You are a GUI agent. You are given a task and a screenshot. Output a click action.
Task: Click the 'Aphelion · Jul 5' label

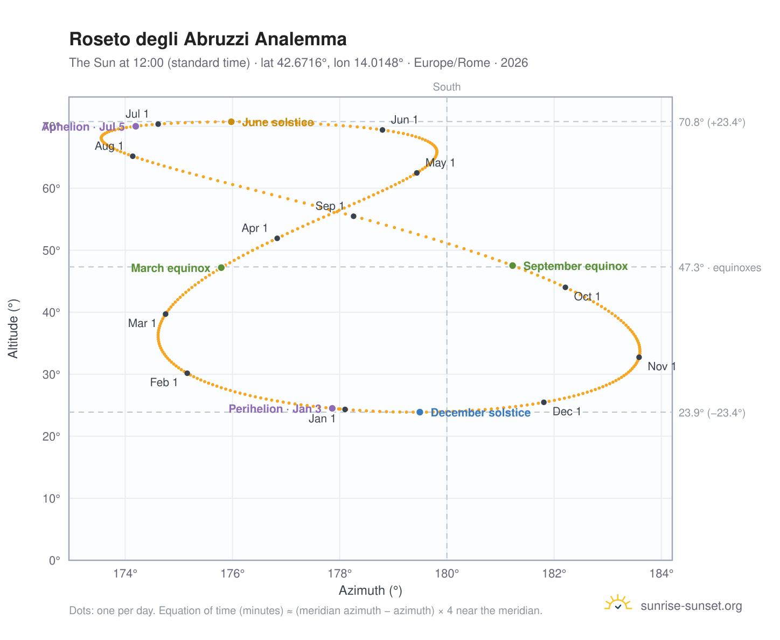[83, 127]
